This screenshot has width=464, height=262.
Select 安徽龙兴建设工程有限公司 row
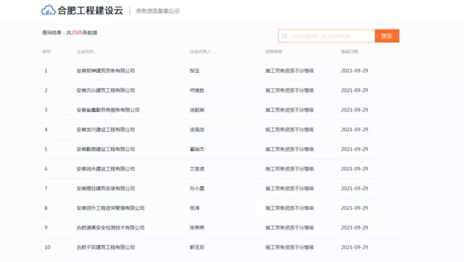coord(105,130)
